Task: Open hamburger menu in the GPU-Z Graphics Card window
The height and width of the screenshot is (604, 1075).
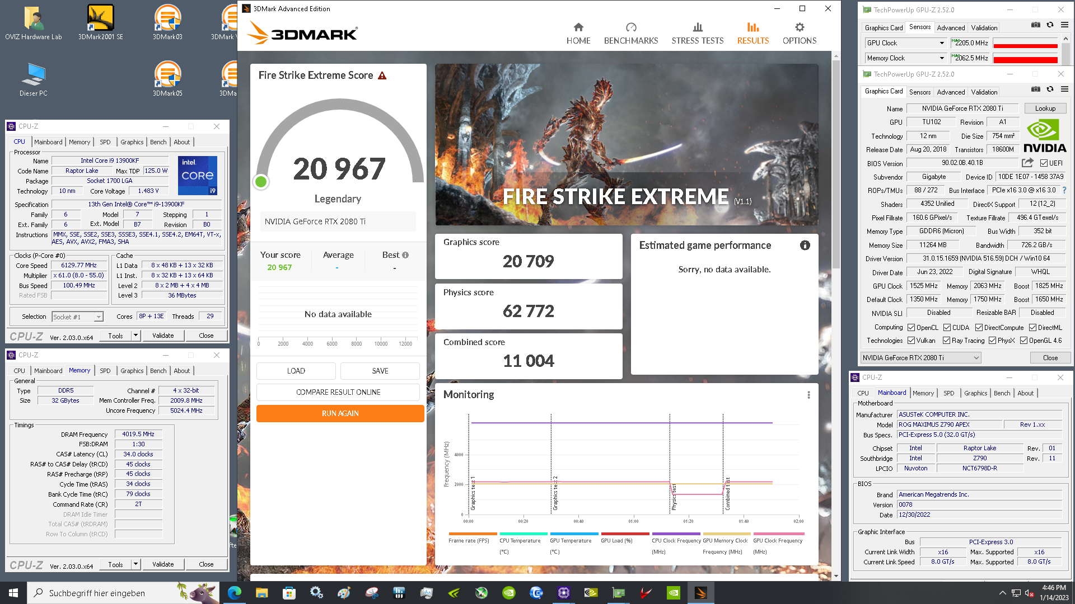Action: pyautogui.click(x=1064, y=89)
